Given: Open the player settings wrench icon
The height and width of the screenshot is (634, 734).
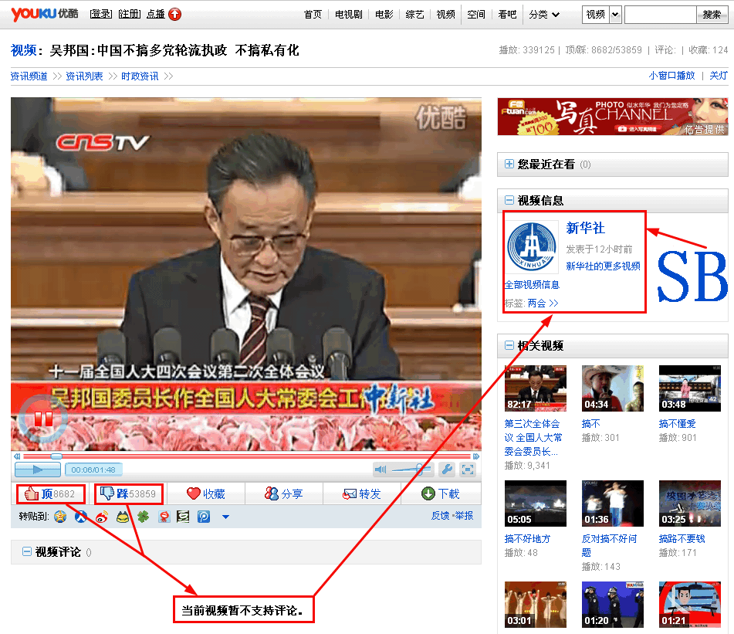Looking at the screenshot, I should tap(446, 469).
